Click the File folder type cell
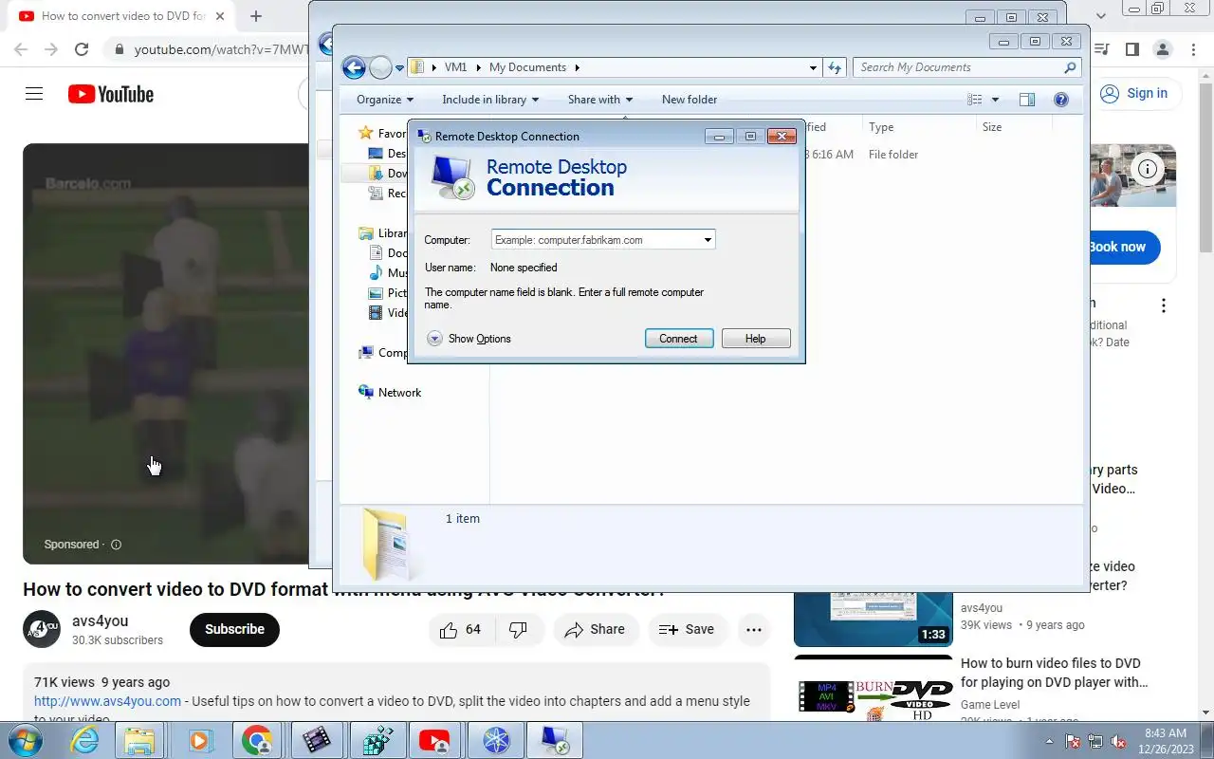 pos(893,155)
